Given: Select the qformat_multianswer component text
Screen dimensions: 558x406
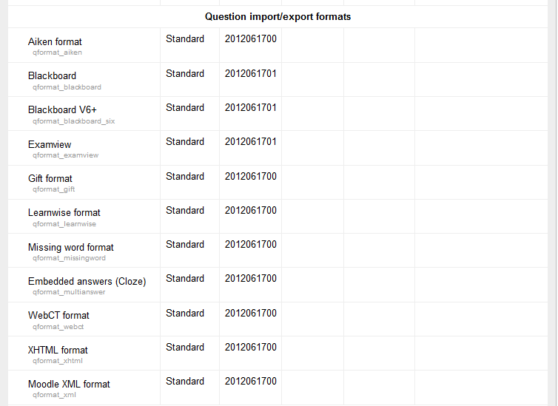Looking at the screenshot, I should point(69,292).
